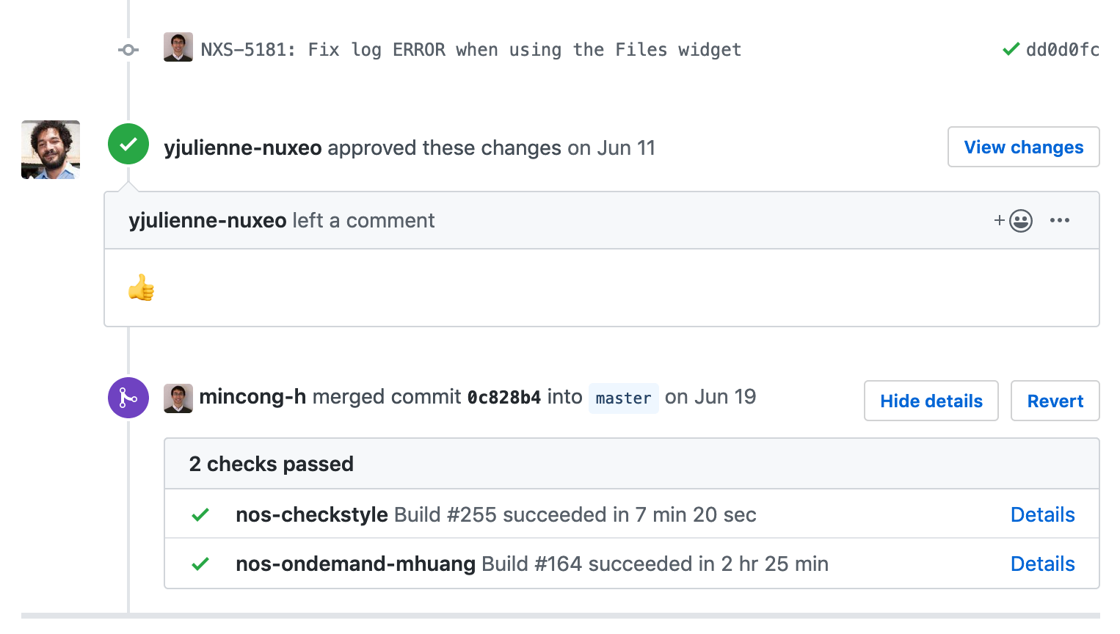Click mincong-h avatar in merge event

click(178, 398)
